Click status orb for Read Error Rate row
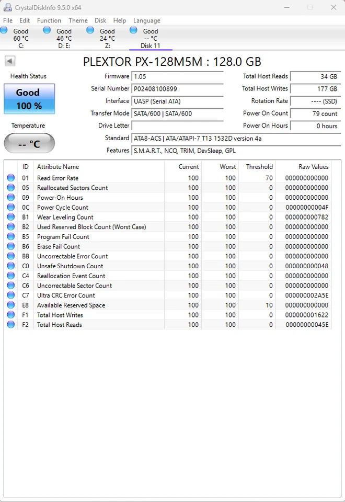Screen dimensions: 345x502 pyautogui.click(x=11, y=178)
